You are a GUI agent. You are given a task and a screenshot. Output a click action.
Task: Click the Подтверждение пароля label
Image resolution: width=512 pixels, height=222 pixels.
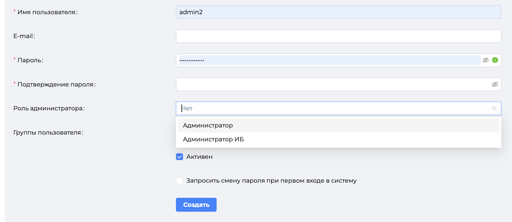tap(56, 85)
